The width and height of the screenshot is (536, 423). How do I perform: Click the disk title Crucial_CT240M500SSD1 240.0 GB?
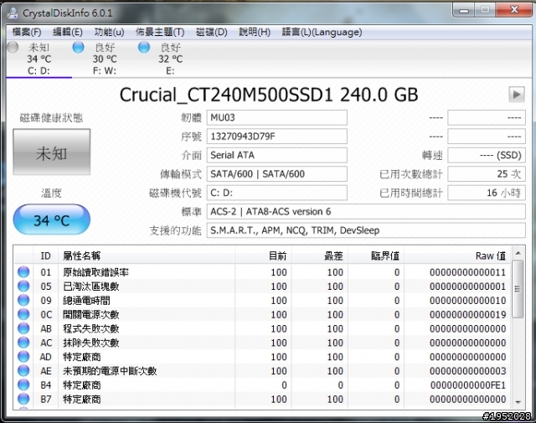(x=269, y=95)
